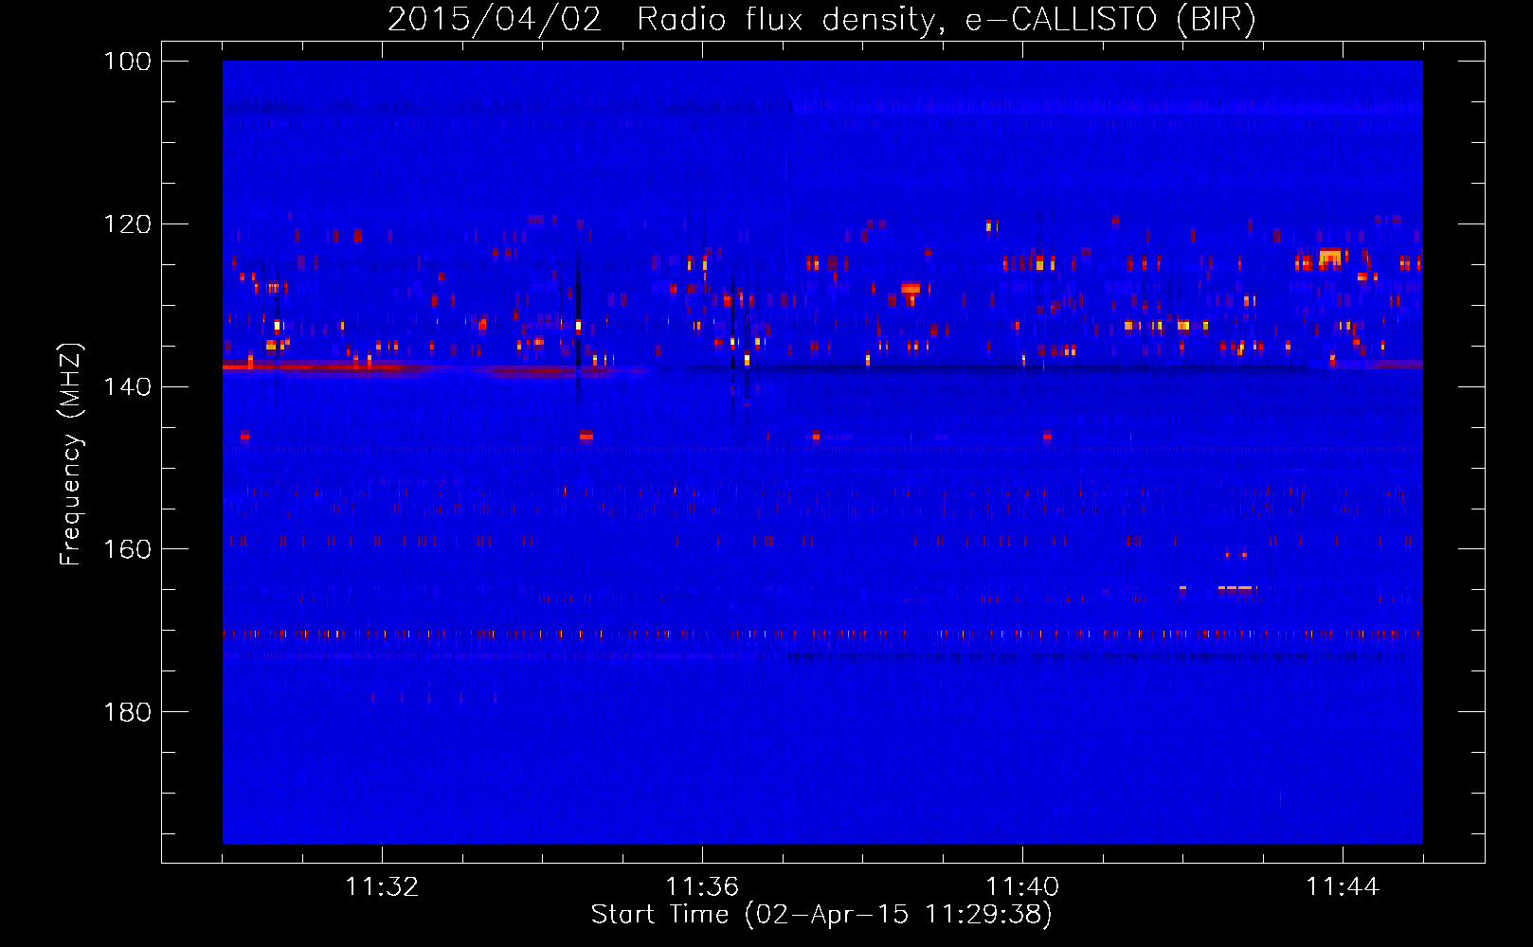Click the 11:40 time tick label

point(1022,886)
